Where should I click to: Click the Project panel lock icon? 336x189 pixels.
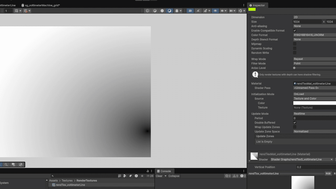(147, 171)
